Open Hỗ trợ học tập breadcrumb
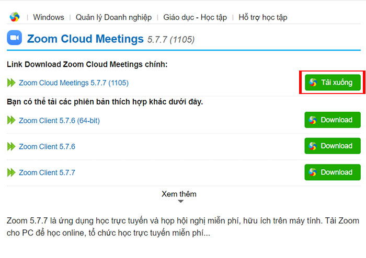Screen dimensions: 366x258 [263, 17]
